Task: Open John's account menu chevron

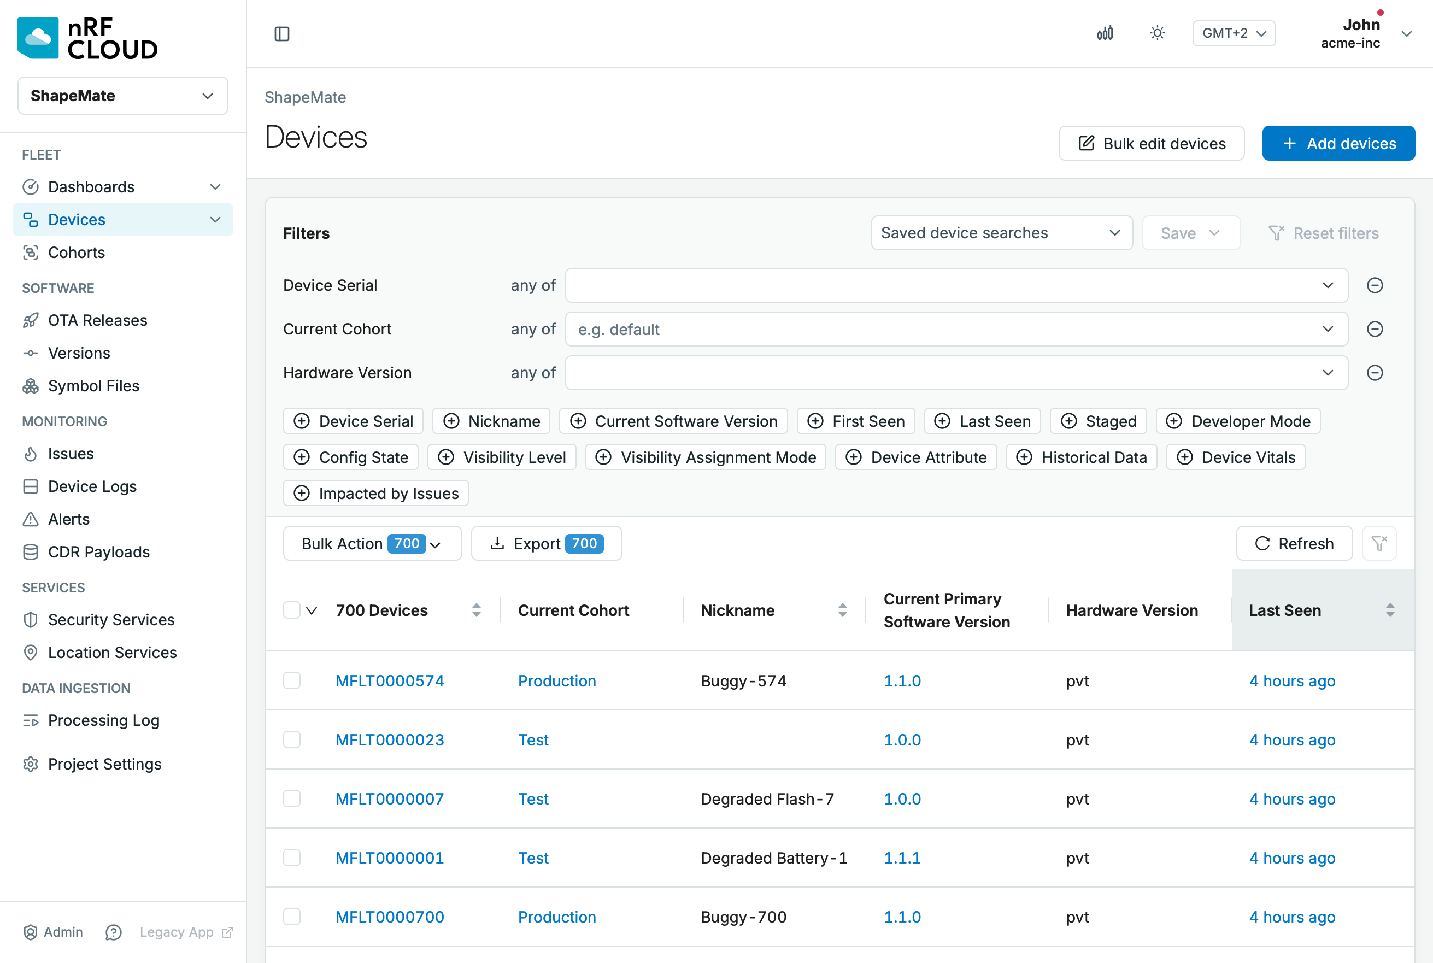Action: (1407, 34)
